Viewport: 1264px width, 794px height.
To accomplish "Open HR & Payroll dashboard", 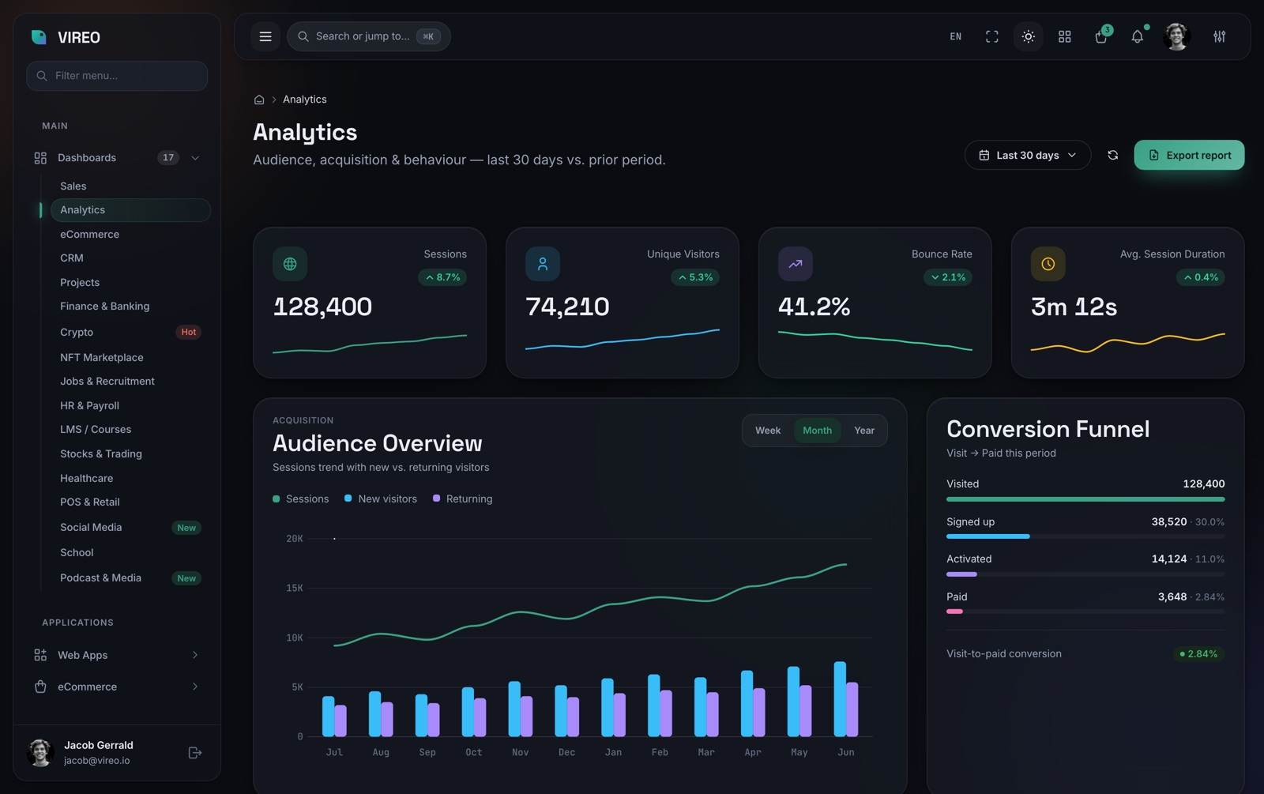I will [130, 406].
